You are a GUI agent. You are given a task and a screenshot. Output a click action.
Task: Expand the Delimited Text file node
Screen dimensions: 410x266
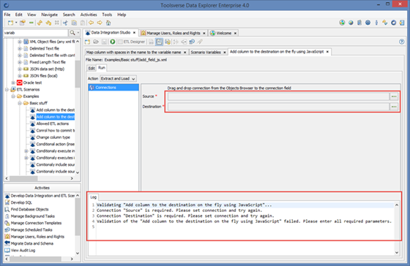point(20,48)
